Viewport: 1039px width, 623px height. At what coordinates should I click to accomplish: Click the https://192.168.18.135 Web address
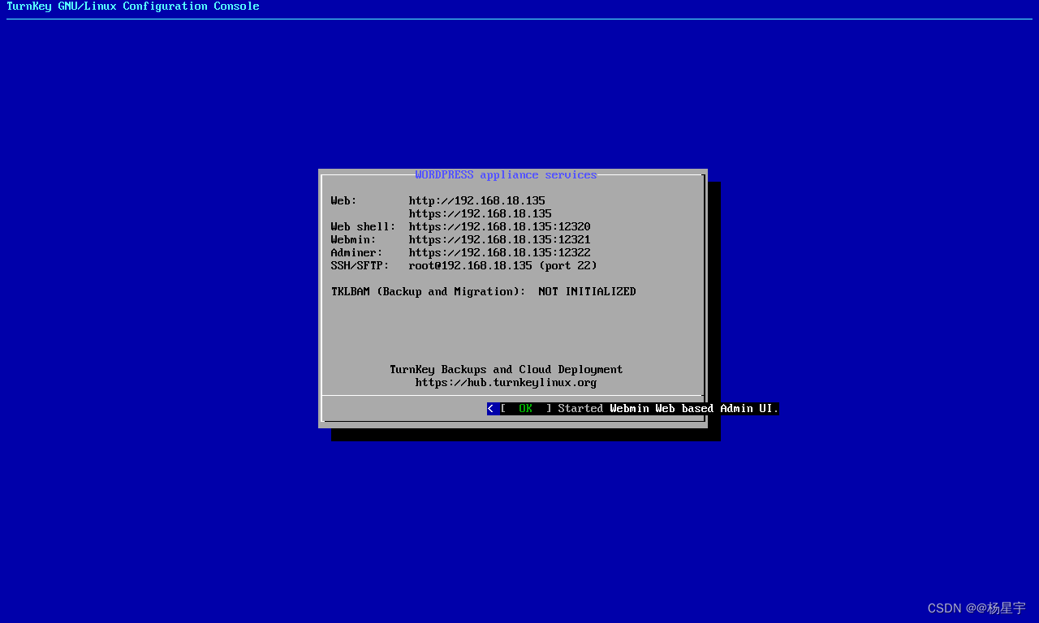[481, 213]
